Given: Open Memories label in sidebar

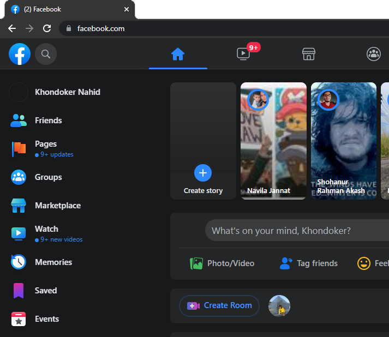Looking at the screenshot, I should pyautogui.click(x=53, y=262).
